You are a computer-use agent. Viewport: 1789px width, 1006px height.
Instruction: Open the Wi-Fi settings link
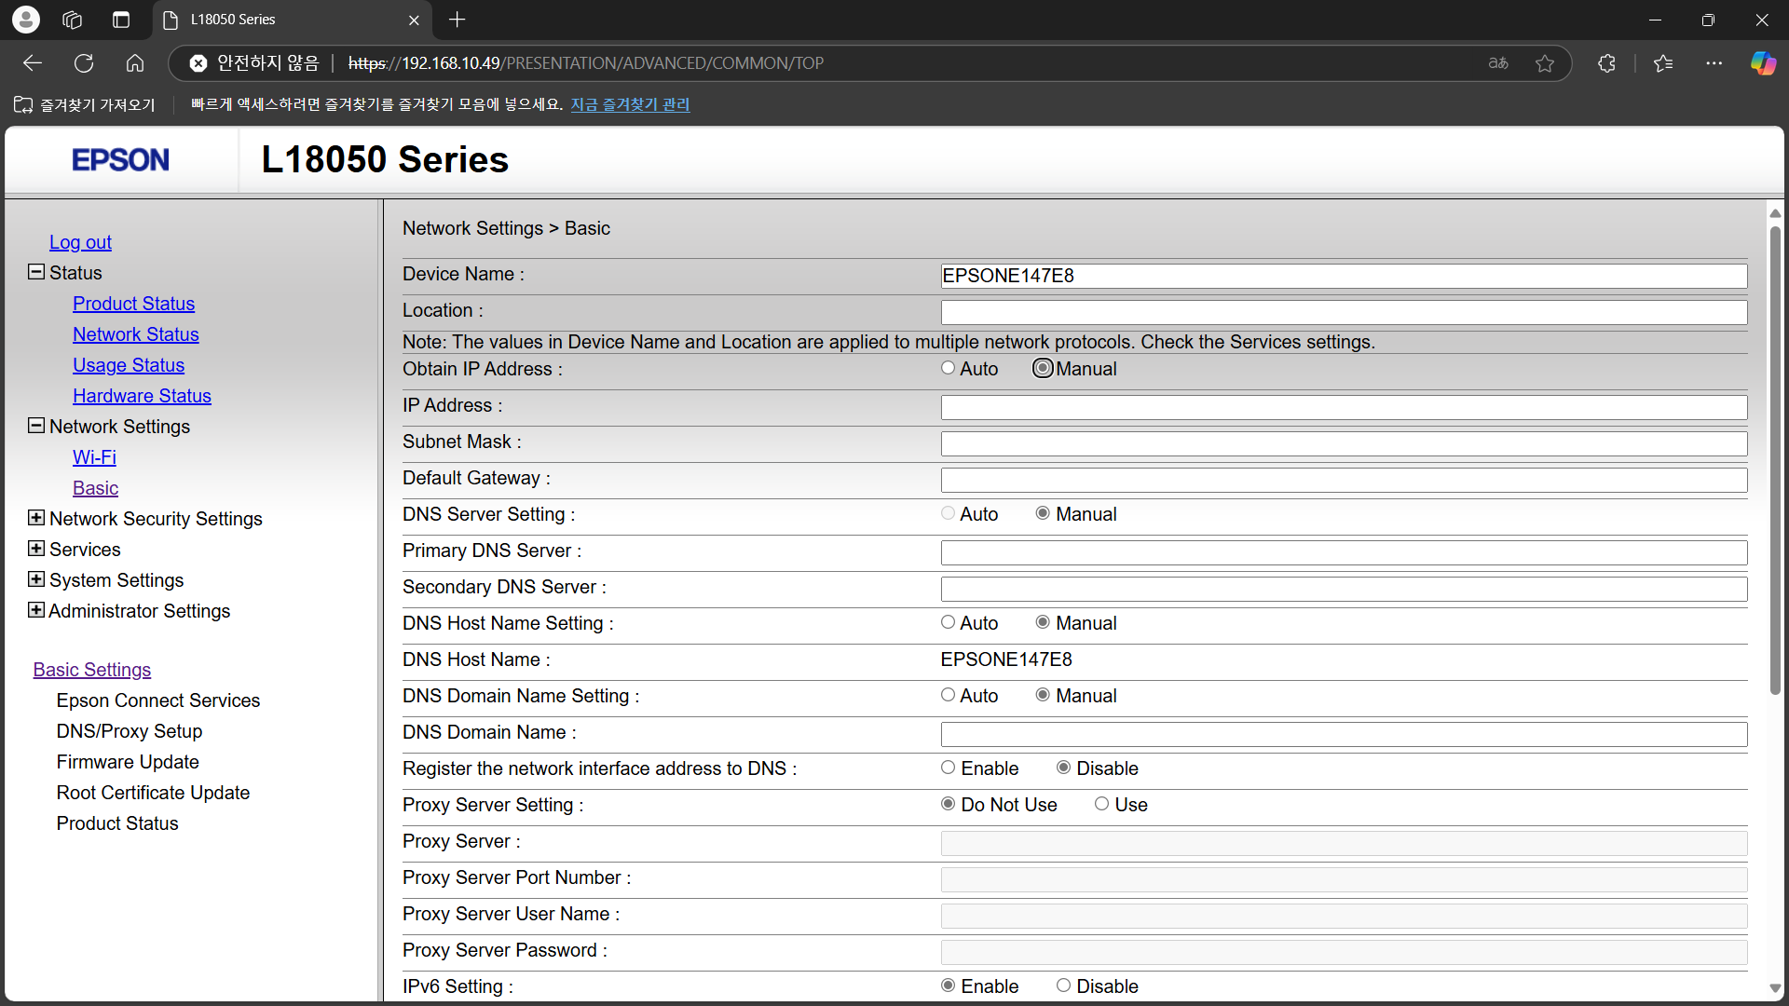coord(94,457)
